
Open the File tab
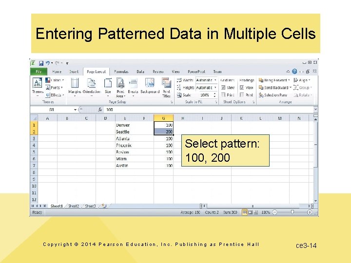click(39, 72)
